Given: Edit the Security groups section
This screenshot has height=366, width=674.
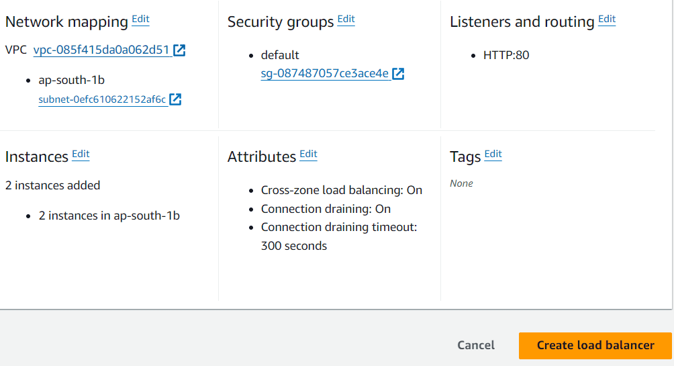Looking at the screenshot, I should coord(346,19).
